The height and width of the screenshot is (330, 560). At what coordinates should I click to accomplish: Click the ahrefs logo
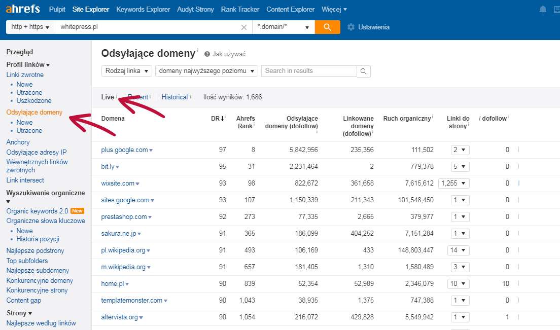[23, 9]
